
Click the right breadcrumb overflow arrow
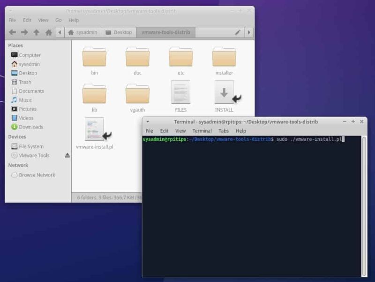point(249,32)
